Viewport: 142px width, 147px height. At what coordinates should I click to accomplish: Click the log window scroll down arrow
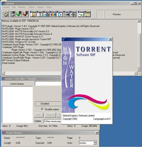tap(139, 70)
